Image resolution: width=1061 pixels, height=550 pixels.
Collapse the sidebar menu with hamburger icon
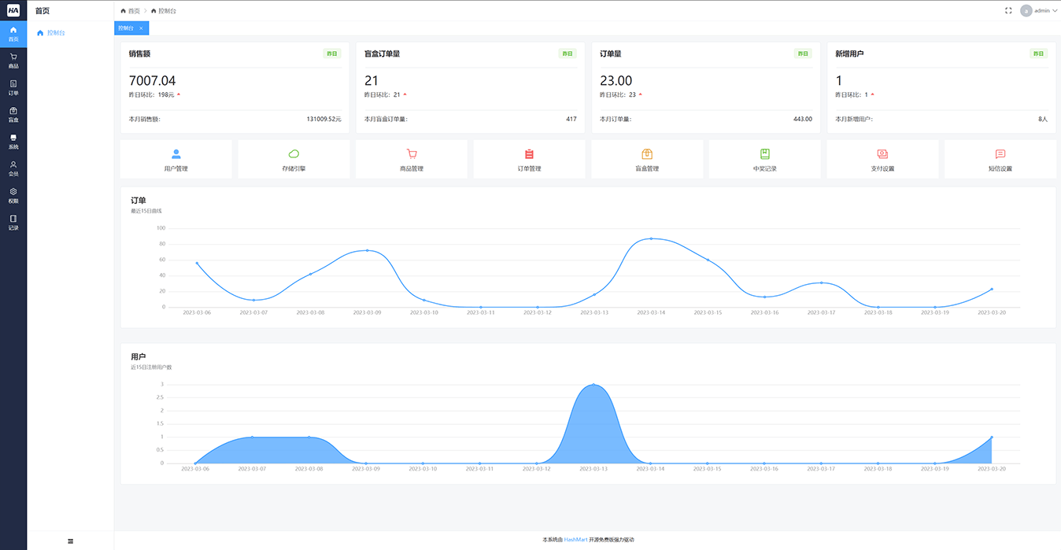click(x=71, y=541)
